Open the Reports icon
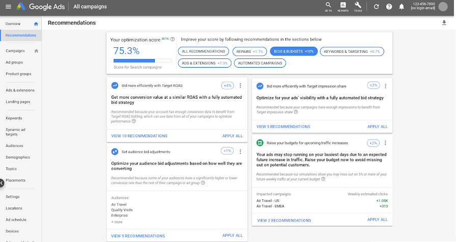The image size is (456, 242). 343,7
